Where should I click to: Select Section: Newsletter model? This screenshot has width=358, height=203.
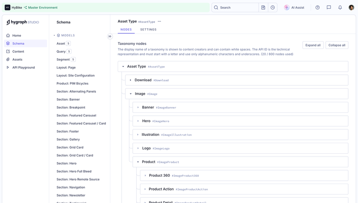[x=71, y=195]
